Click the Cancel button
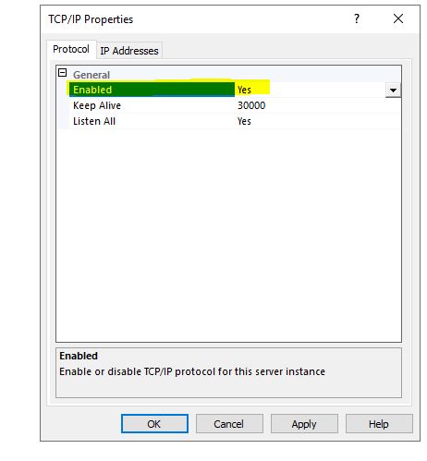The height and width of the screenshot is (461, 427). point(229,424)
